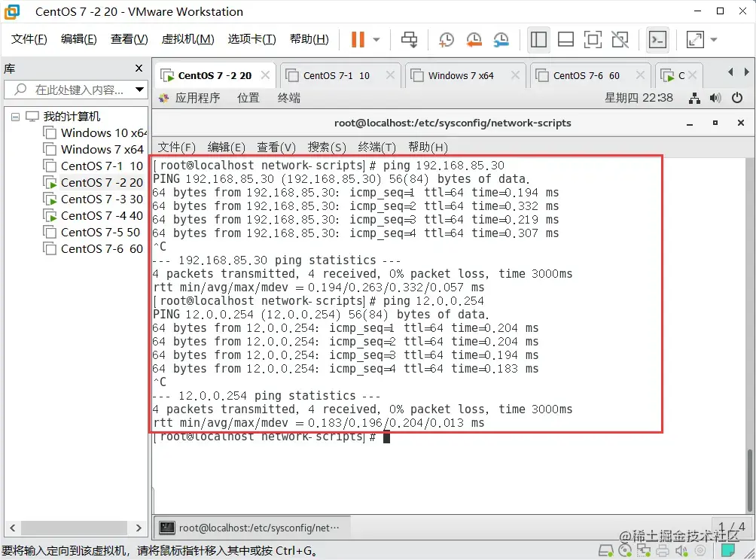Click the terminal taskbar button
Screen dimensions: 756x560
(x=252, y=528)
